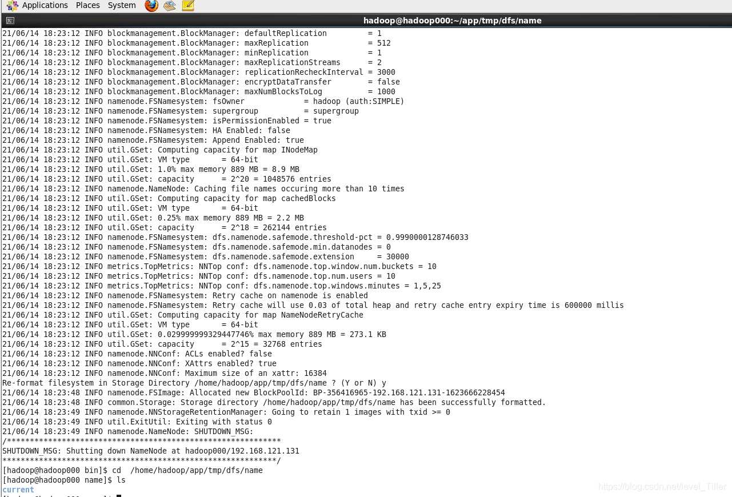Open the Places menu
The image size is (732, 497).
pos(88,5)
